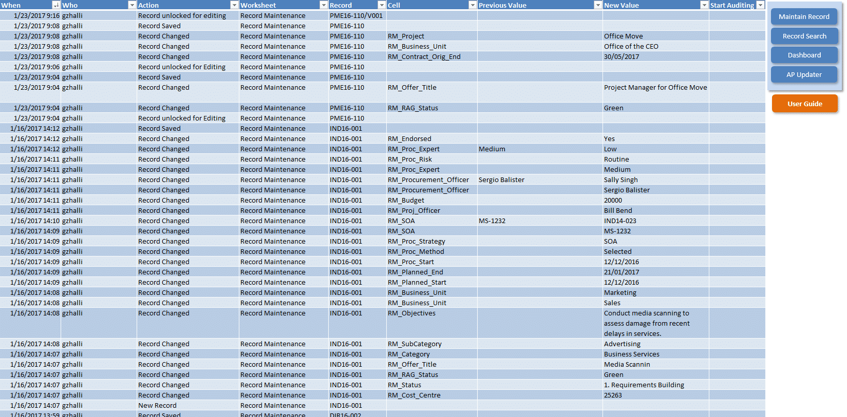Viewport: 847px width, 417px height.
Task: Open the Record column filter dropdown
Action: pyautogui.click(x=382, y=5)
